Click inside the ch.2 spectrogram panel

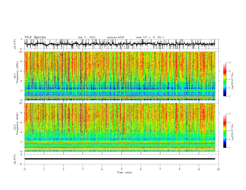[120, 127]
